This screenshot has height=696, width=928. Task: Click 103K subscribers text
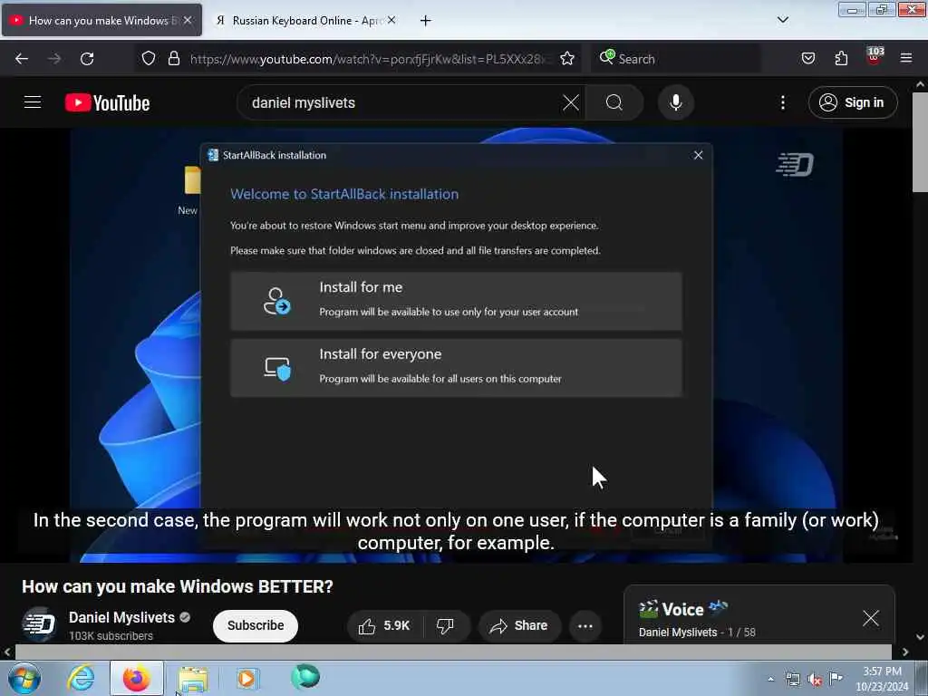click(x=111, y=635)
